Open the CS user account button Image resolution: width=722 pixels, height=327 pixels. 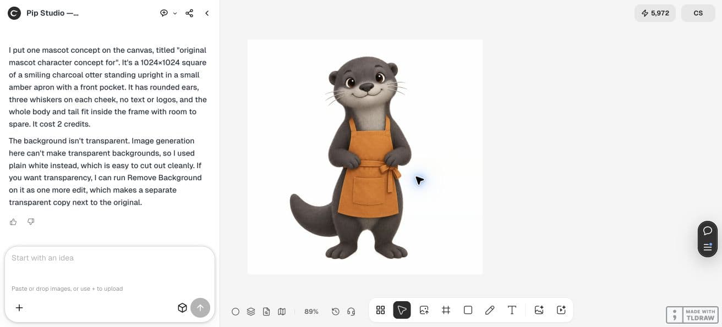click(698, 13)
